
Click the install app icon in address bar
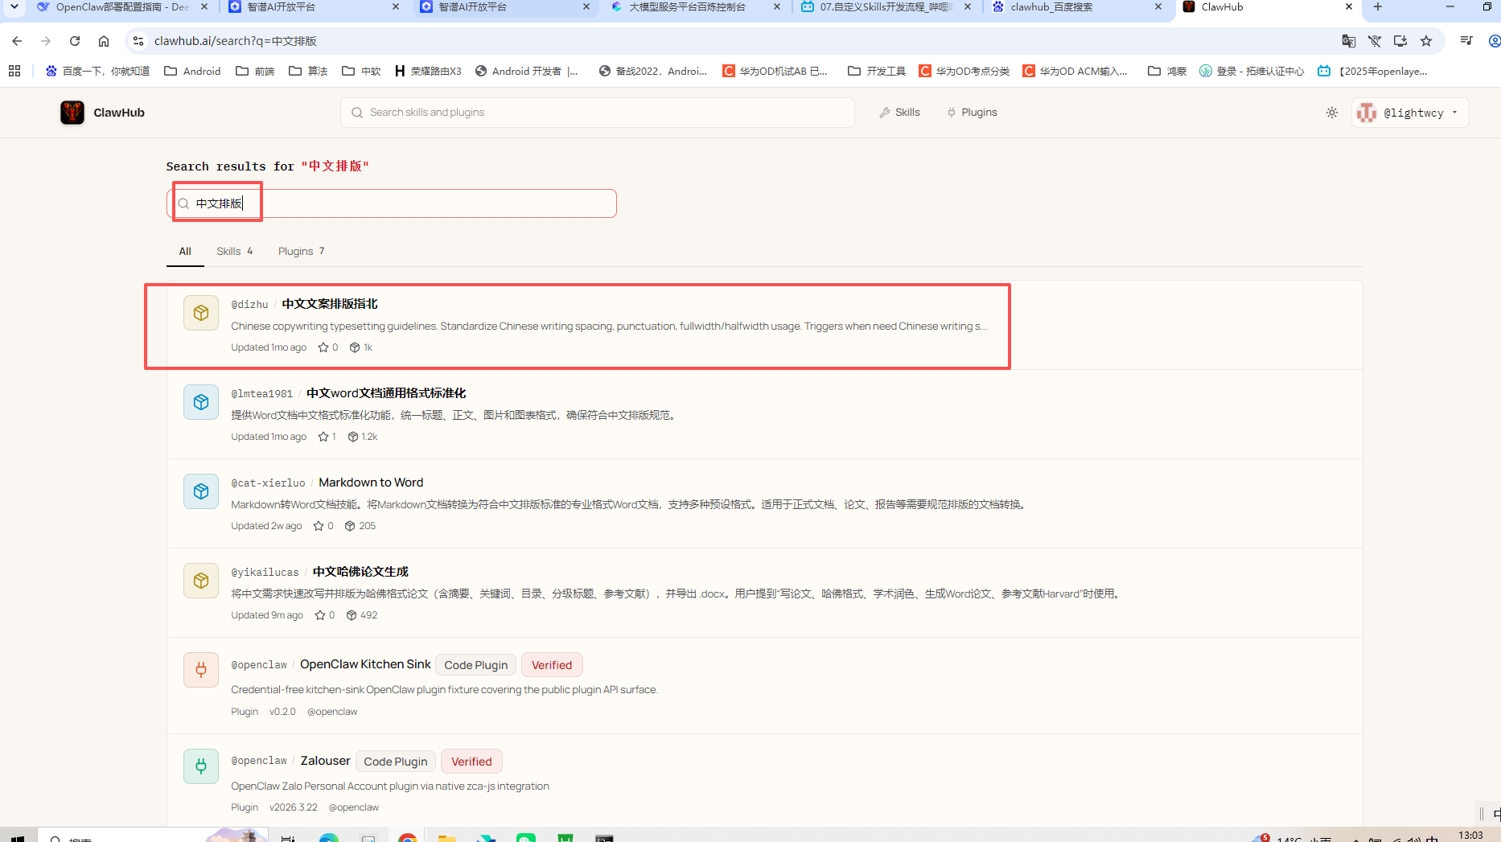pos(1400,41)
